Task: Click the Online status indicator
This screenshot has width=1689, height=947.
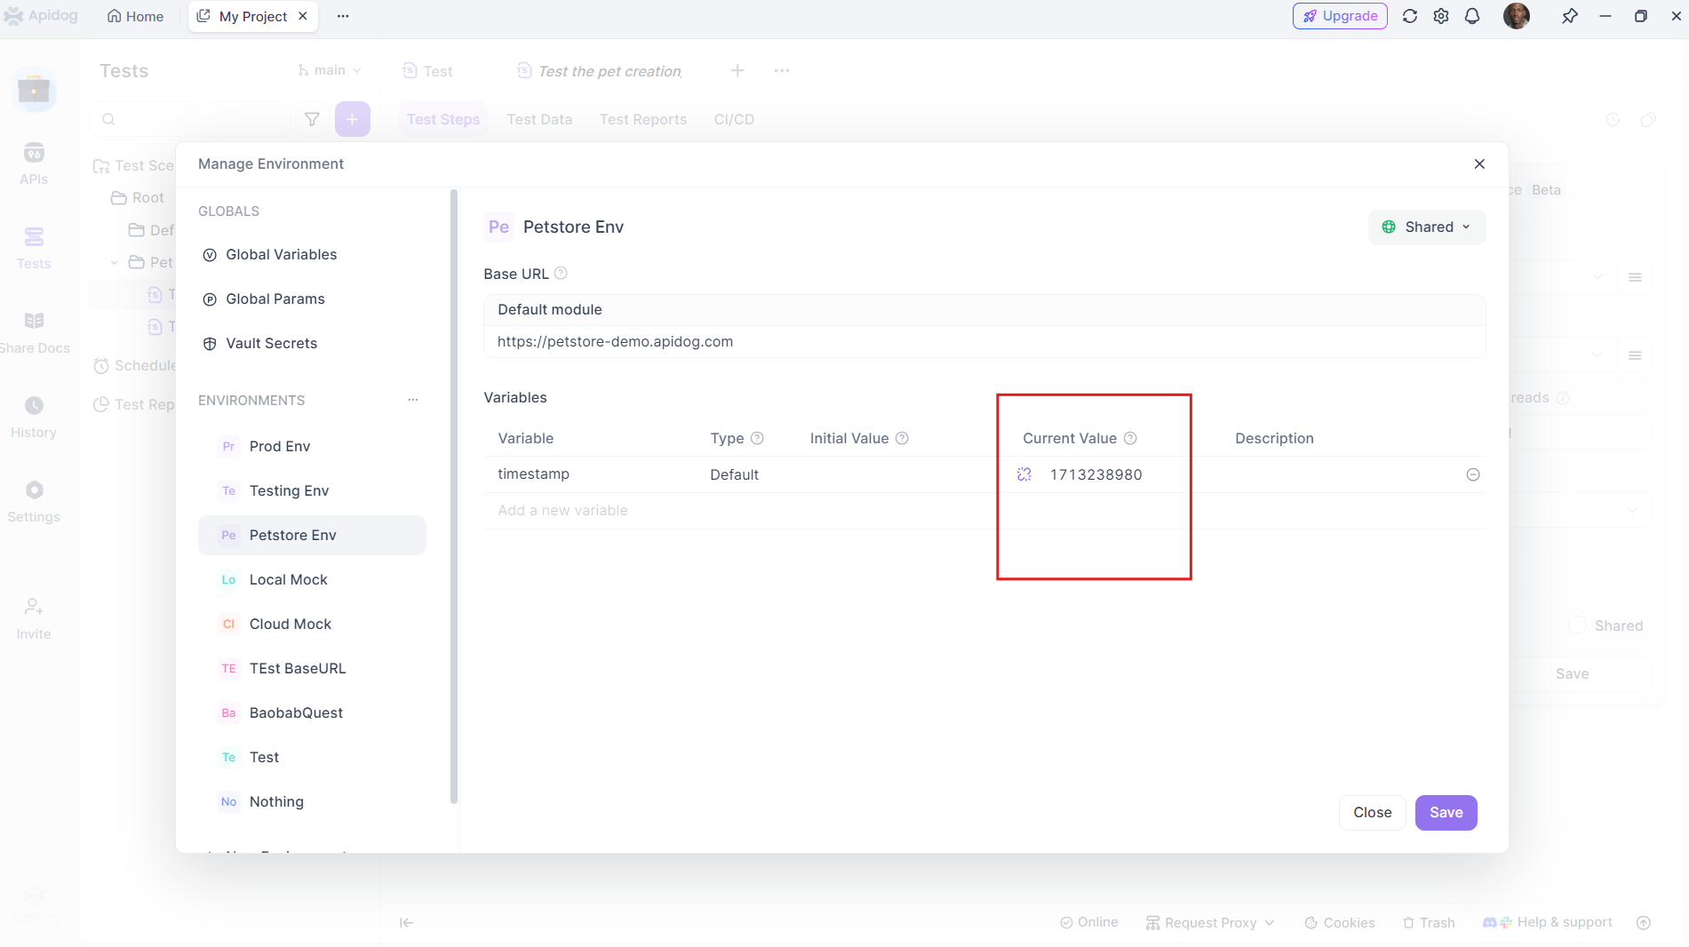Action: tap(1089, 922)
